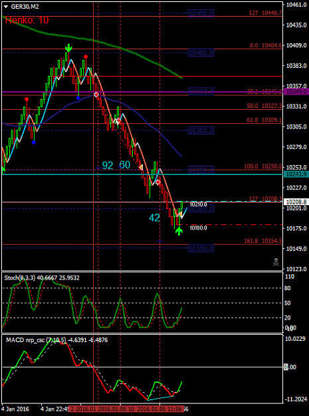Click the Fibonacci label 100.0 10250.0

click(263, 166)
